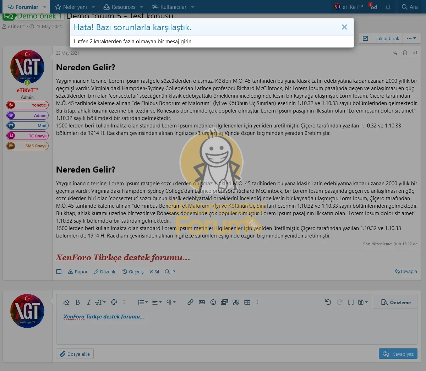Expand the Resources dropdown arrow
The width and height of the screenshot is (426, 371).
(x=142, y=7)
